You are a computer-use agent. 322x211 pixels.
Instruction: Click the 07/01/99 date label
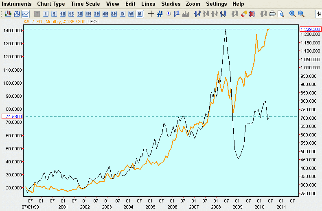(30, 207)
